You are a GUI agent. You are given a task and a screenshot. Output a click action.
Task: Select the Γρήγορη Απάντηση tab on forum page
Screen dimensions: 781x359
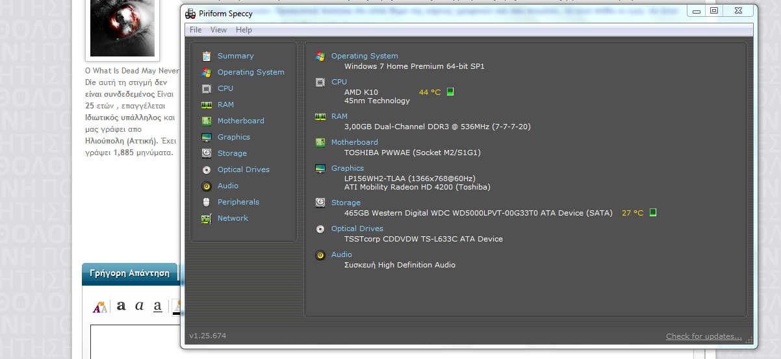[129, 273]
